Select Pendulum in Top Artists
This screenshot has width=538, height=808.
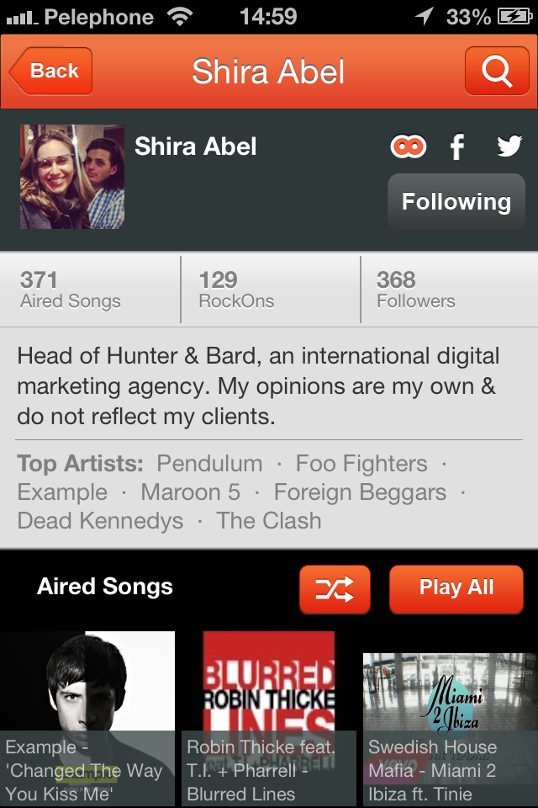pyautogui.click(x=209, y=463)
